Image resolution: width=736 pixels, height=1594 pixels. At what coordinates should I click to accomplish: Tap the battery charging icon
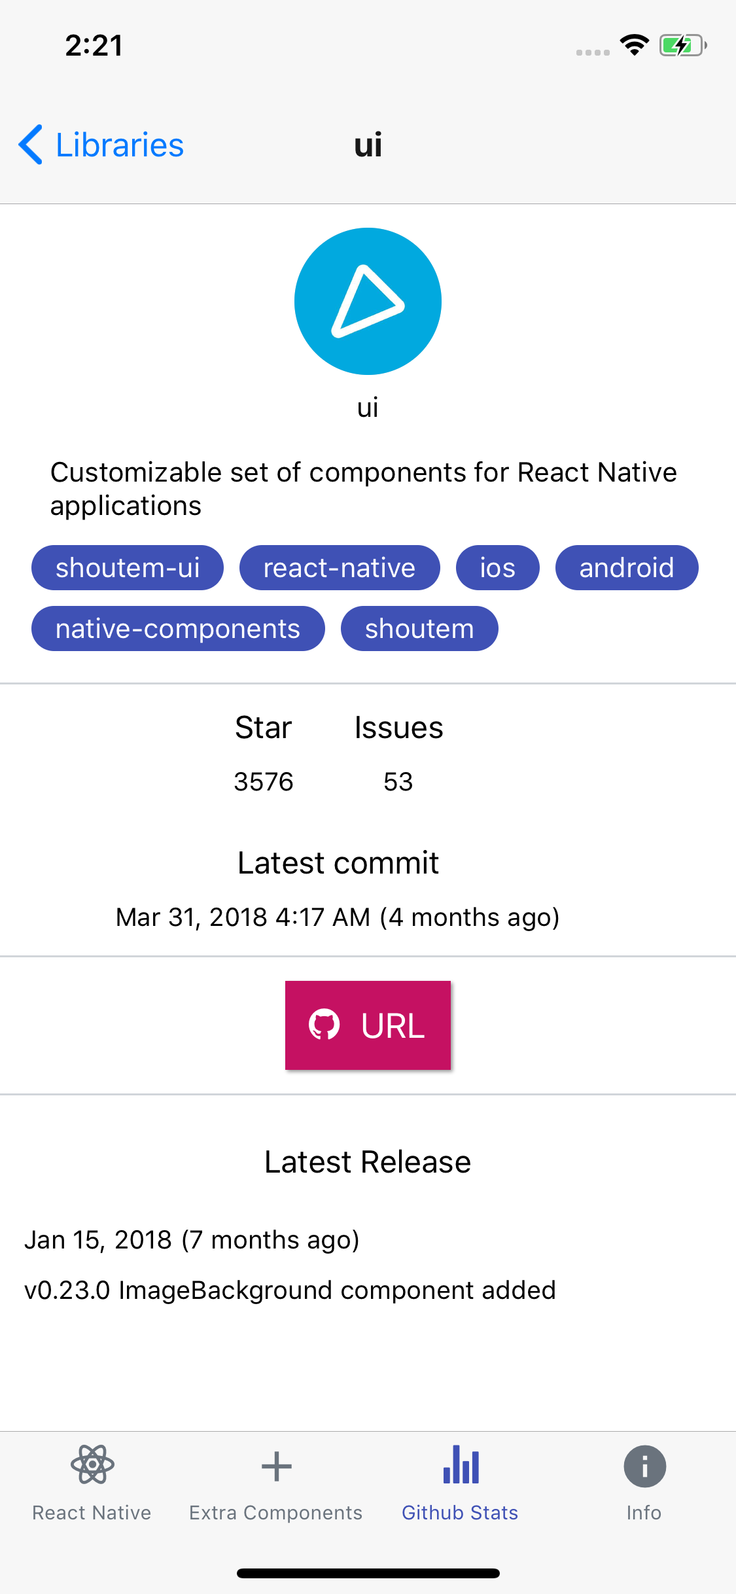point(683,45)
